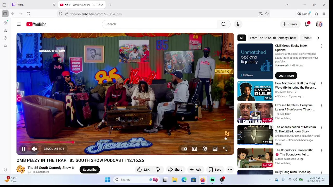
Task: Open options for the Assassination of Malcolm X video
Action: [x=322, y=128]
